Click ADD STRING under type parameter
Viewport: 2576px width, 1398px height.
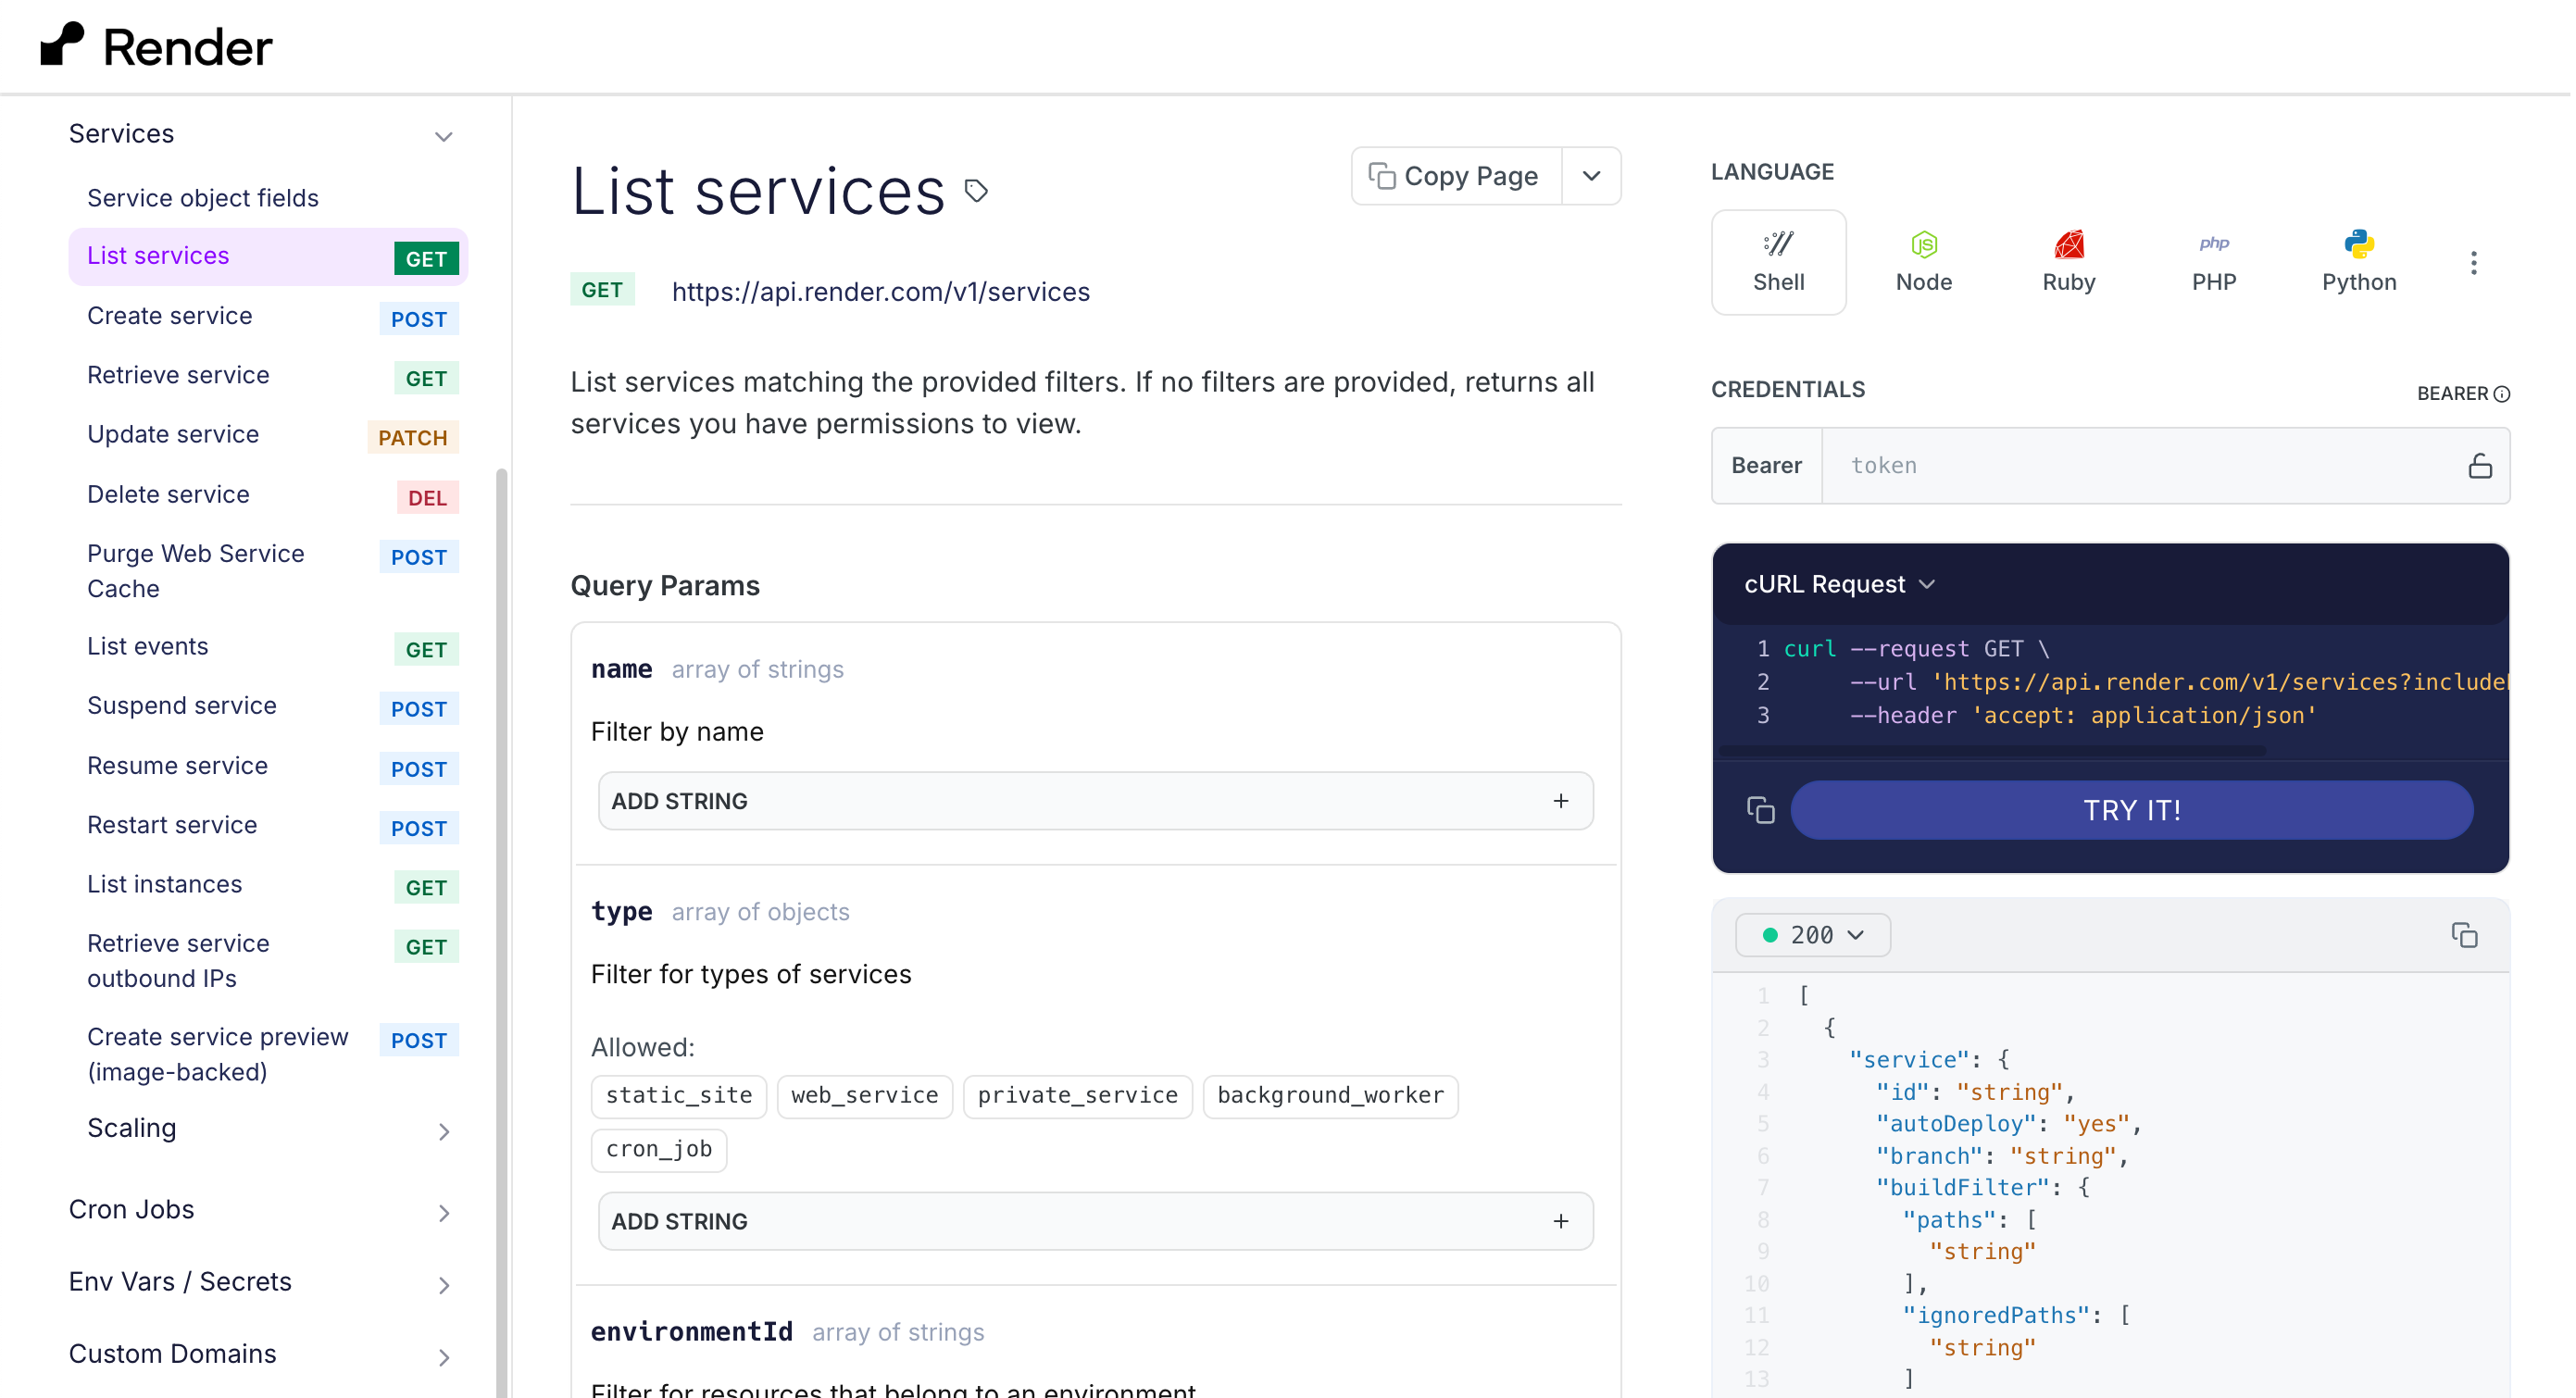(x=1097, y=1222)
